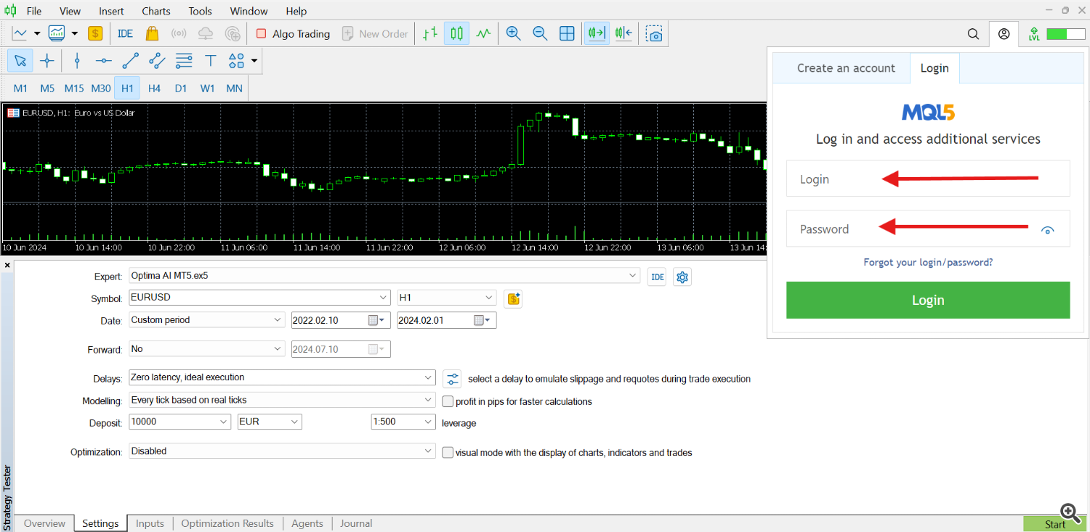Switch to the Inputs tab
The height and width of the screenshot is (532, 1090).
tap(150, 523)
